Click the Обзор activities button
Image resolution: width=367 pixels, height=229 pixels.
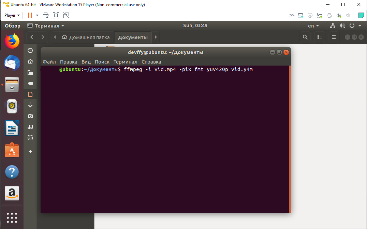coord(13,26)
